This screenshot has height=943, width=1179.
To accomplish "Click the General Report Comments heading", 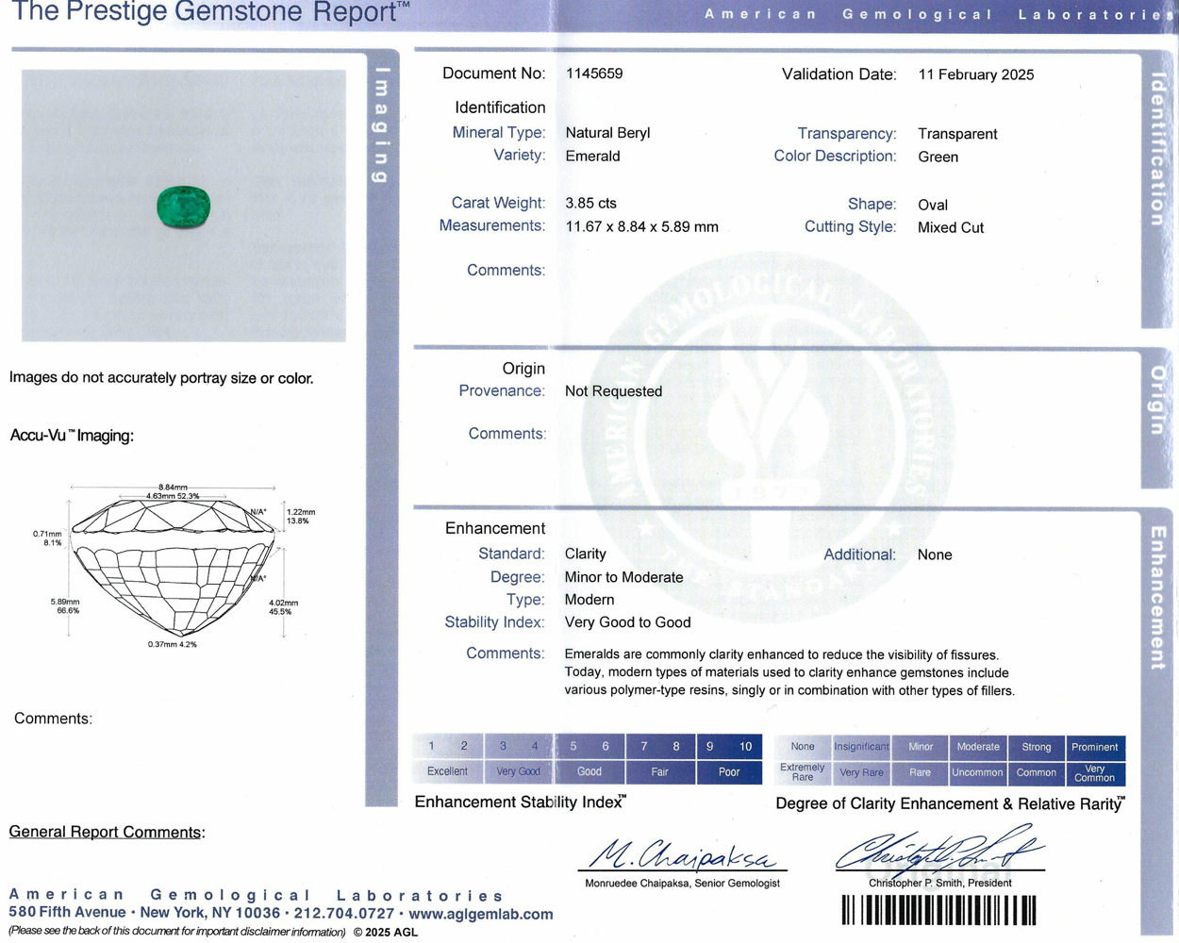I will 107,832.
